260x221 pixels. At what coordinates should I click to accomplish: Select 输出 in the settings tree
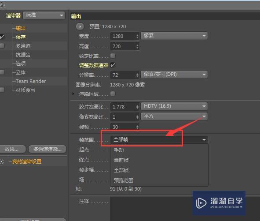coord(21,28)
